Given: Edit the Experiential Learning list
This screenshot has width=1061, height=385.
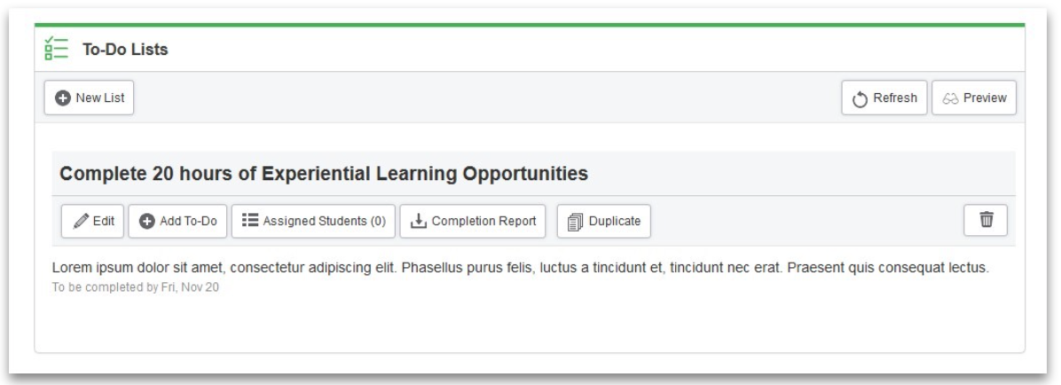Looking at the screenshot, I should click(92, 221).
